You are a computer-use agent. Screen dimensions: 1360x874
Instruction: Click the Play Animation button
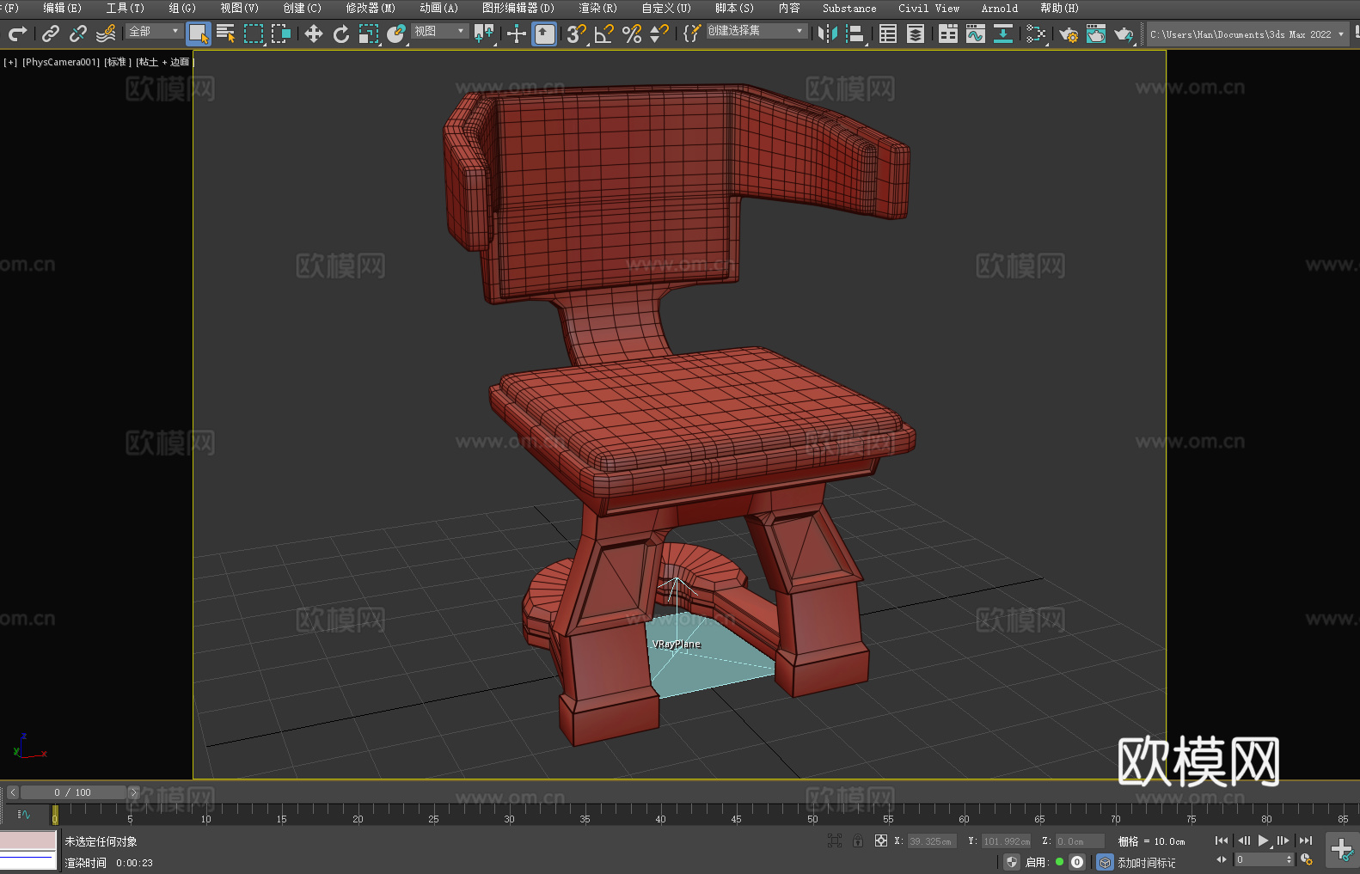[1264, 840]
